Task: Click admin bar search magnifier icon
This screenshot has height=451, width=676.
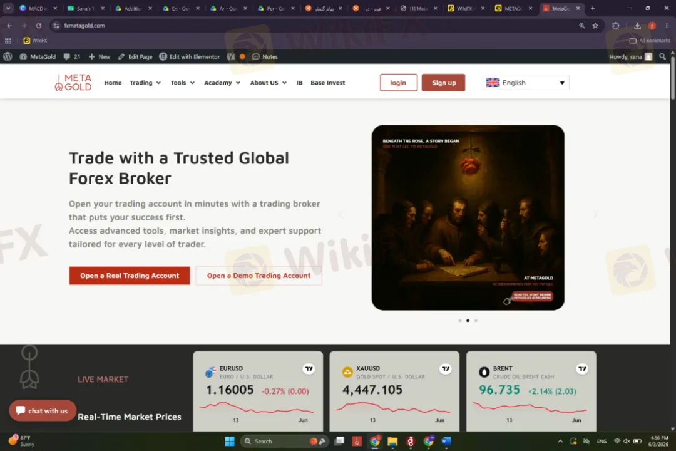Action: click(x=663, y=56)
